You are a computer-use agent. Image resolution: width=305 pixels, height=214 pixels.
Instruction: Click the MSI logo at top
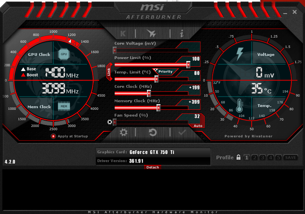coord(153,7)
